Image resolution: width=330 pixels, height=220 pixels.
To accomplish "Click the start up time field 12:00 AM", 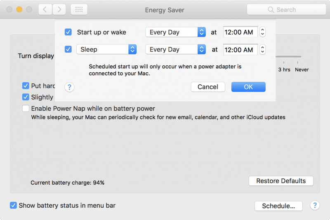I will click(x=240, y=32).
